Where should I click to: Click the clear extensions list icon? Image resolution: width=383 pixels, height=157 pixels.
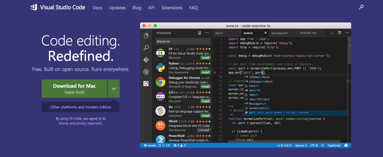[200, 33]
